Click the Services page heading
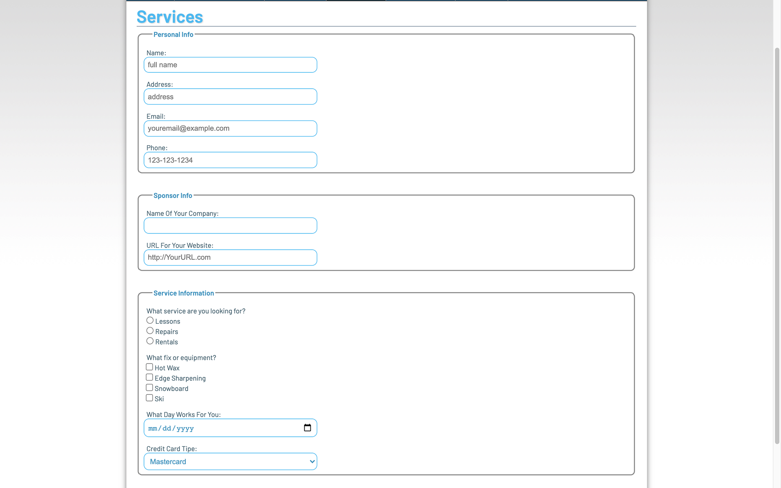This screenshot has width=781, height=488. pos(170,17)
